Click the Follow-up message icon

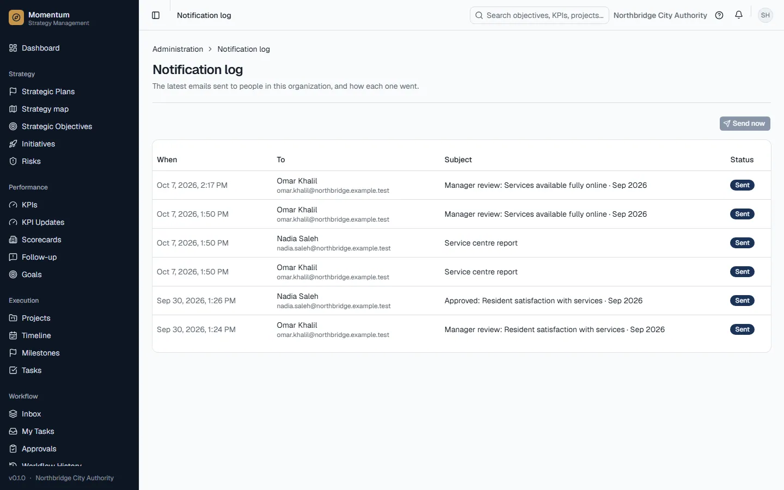(x=13, y=257)
